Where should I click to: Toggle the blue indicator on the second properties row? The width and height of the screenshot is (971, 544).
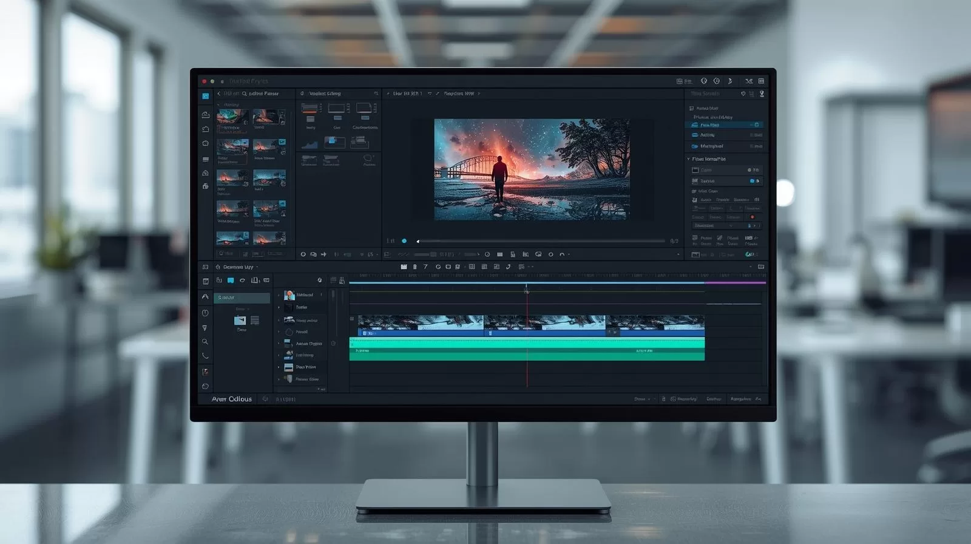point(753,181)
